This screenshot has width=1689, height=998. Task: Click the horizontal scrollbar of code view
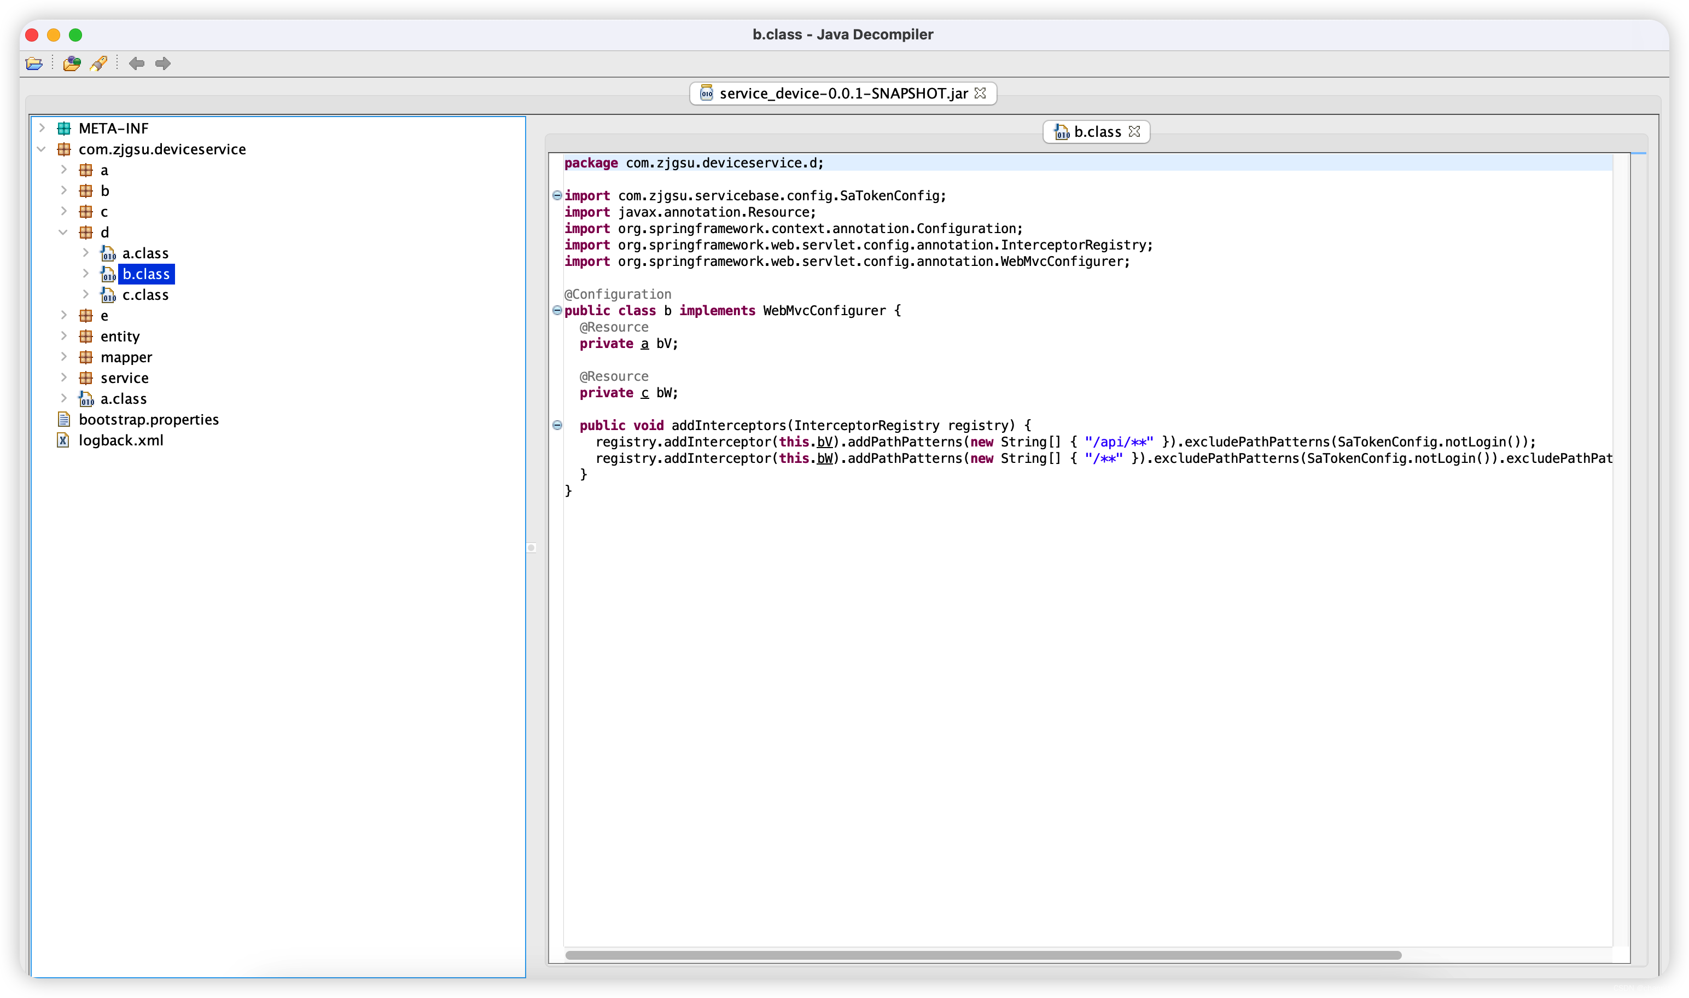click(983, 955)
